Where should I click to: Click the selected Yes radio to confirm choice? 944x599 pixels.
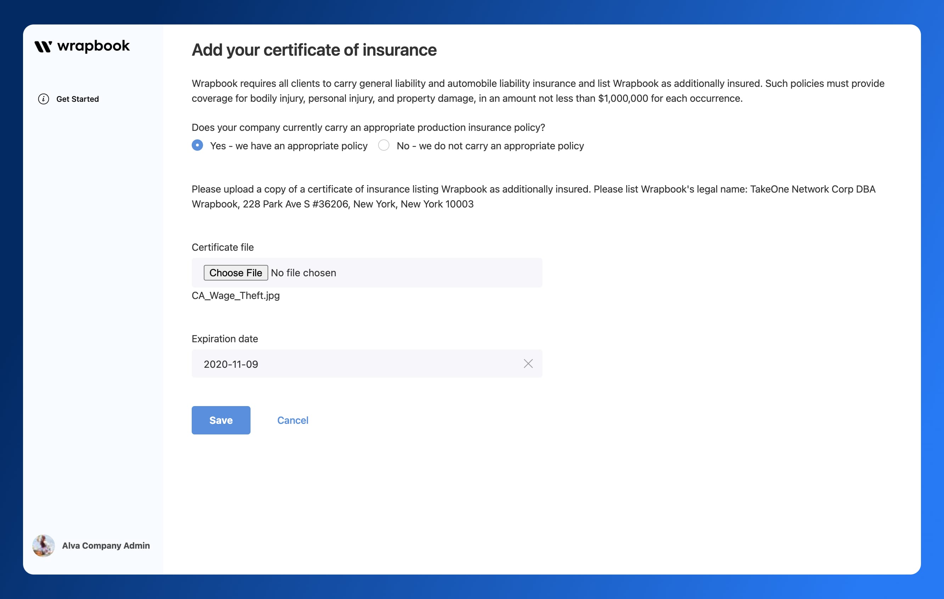click(197, 145)
